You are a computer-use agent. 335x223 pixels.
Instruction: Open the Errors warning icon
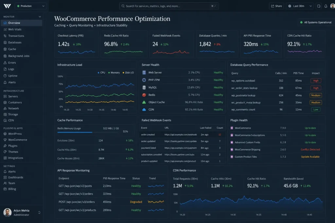click(x=5, y=63)
